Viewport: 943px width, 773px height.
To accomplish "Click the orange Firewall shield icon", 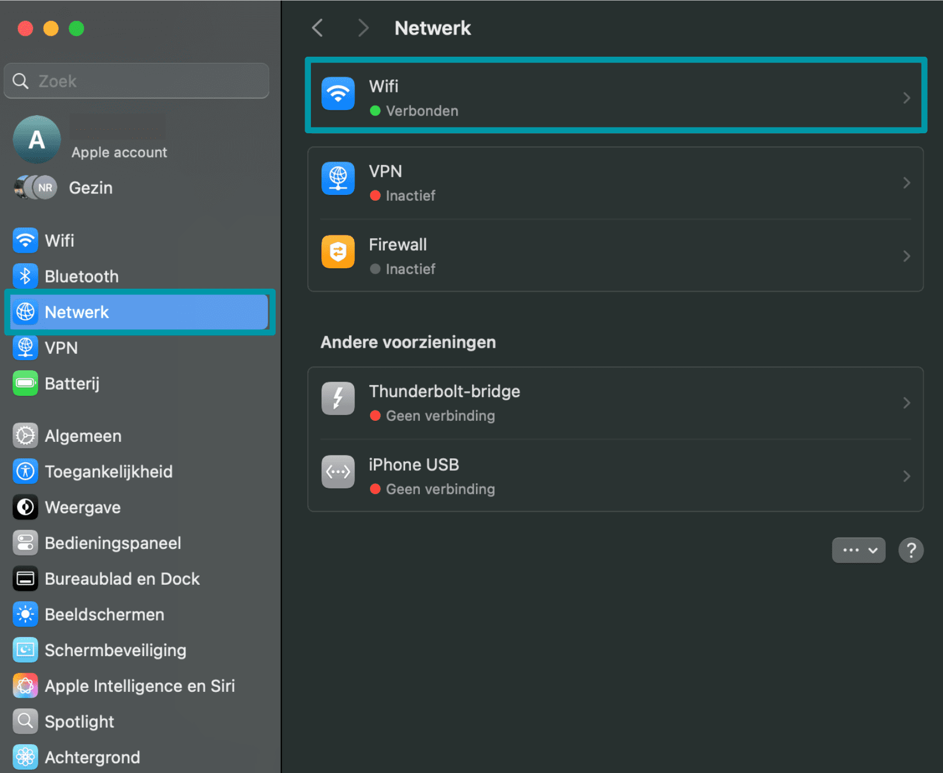I will pyautogui.click(x=338, y=252).
